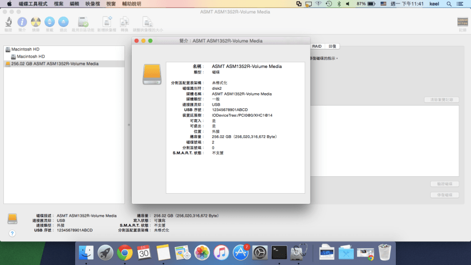Click Enable Journaling (啟用日誌功能) toolbar icon
This screenshot has width=471, height=265.
click(83, 22)
